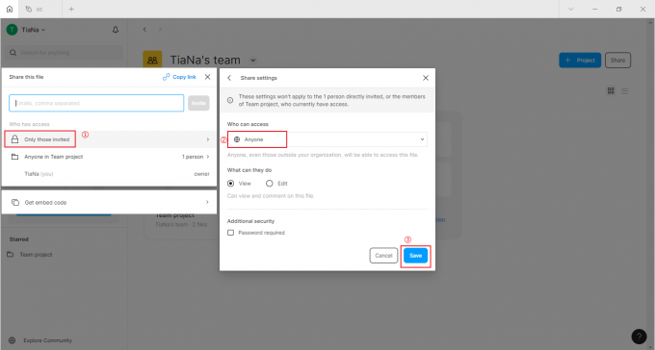Select the View radio button
Viewport: 655px width, 350px height.
pyautogui.click(x=230, y=183)
